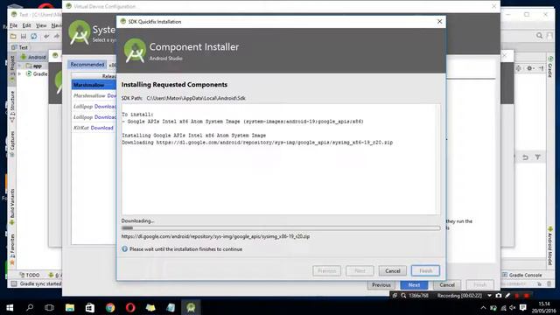Image resolution: width=560 pixels, height=315 pixels.
Task: Open the File menu in Android Studio
Action: coord(14,25)
